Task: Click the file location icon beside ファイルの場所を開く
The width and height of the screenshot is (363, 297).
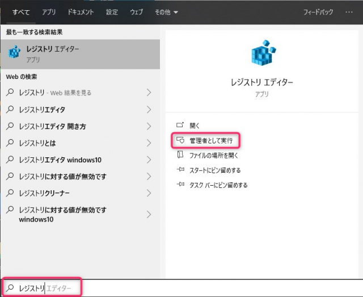Action: (180, 154)
